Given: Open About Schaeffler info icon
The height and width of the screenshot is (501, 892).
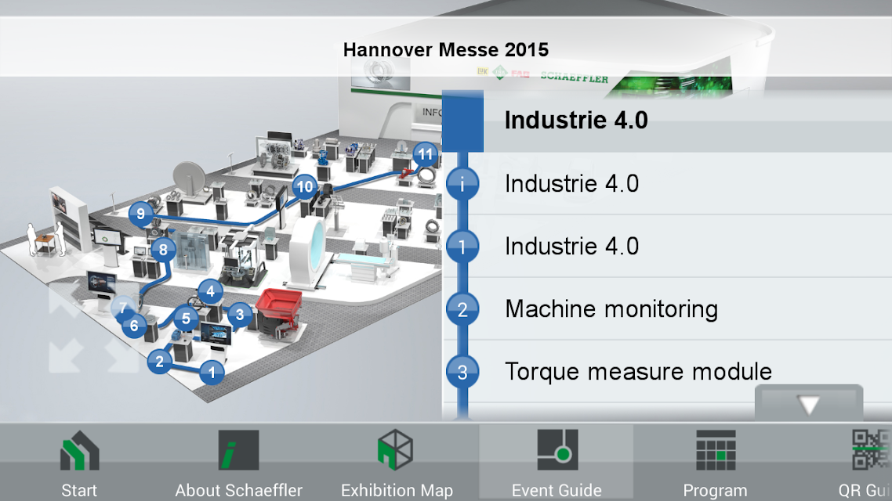Looking at the screenshot, I should [238, 462].
